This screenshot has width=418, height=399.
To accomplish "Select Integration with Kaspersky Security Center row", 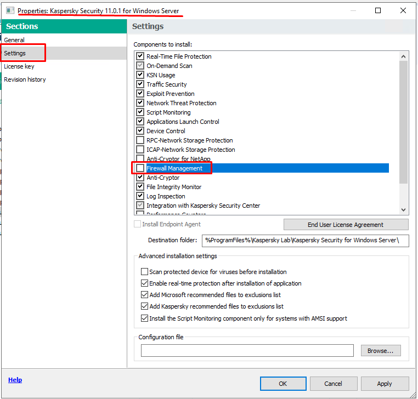I will pos(203,206).
